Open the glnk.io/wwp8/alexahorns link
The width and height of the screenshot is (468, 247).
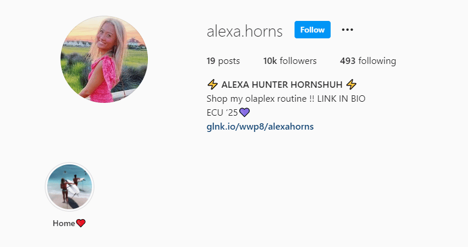coord(260,126)
